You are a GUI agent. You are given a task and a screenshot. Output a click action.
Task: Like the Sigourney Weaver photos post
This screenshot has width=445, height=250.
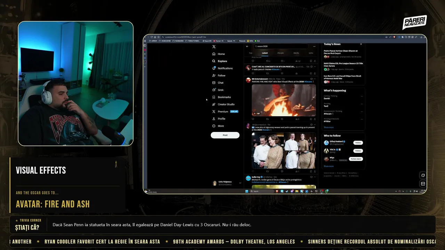click(282, 171)
